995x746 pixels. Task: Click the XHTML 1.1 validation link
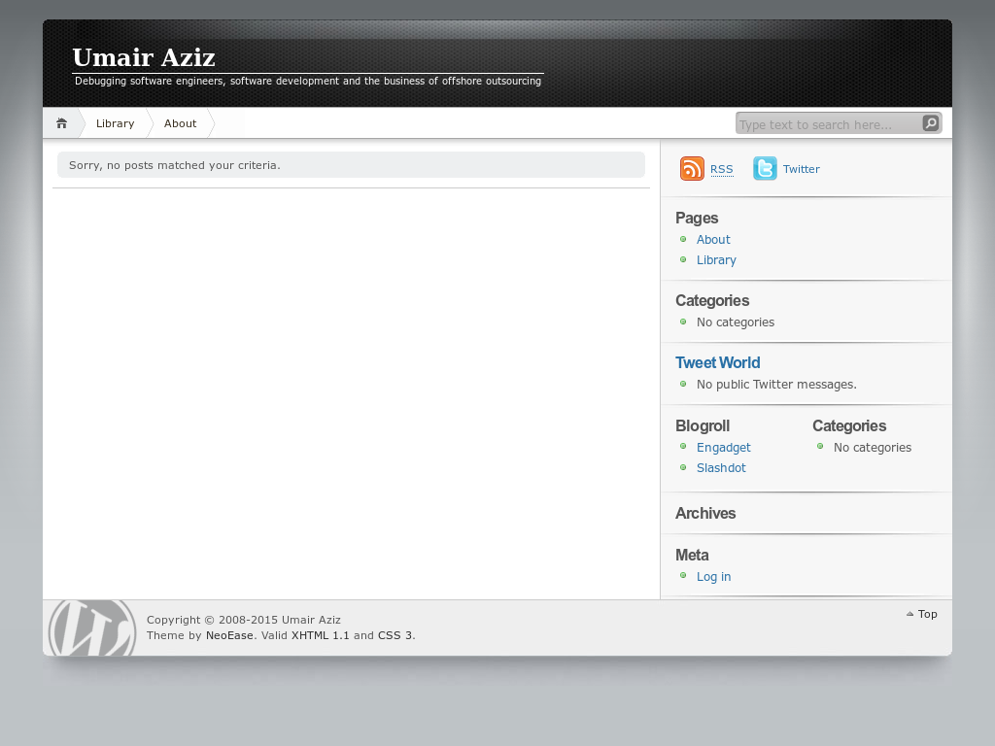pos(319,634)
